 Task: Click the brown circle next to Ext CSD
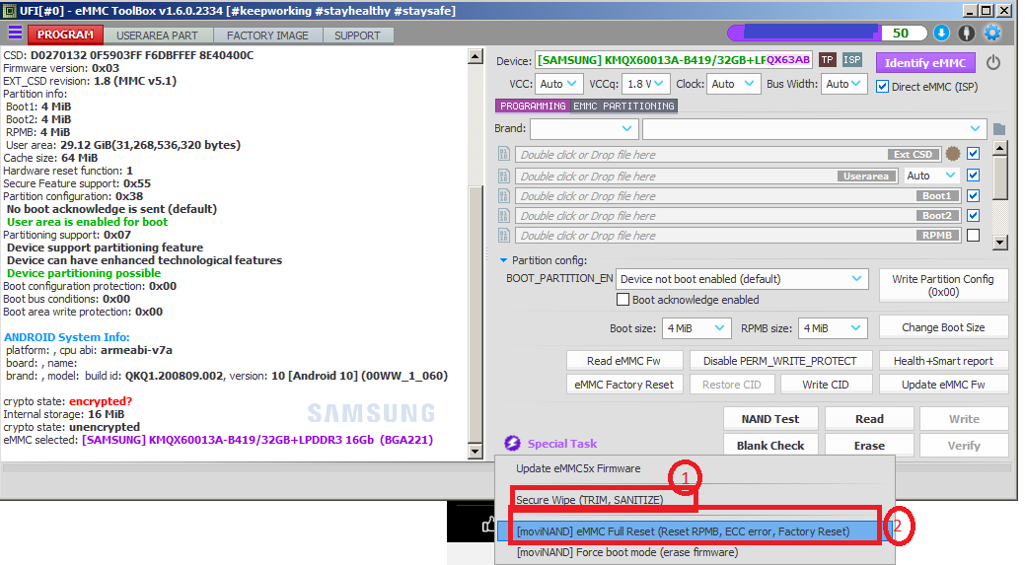click(953, 154)
